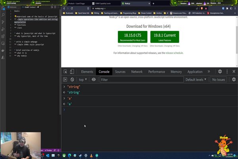Activate DevTools inspect element picker
The image size is (238, 159).
coord(65,72)
